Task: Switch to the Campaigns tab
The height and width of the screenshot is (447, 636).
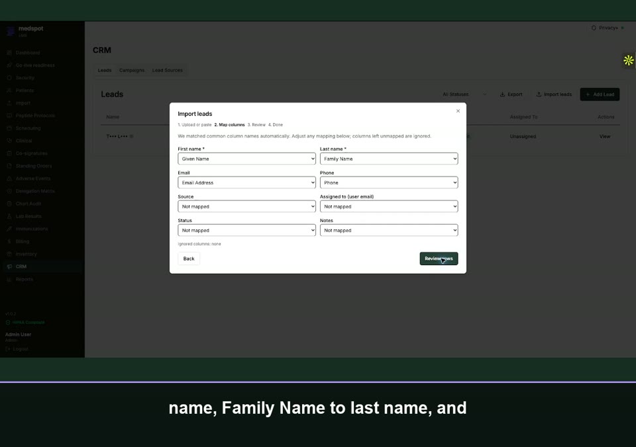Action: click(x=132, y=70)
